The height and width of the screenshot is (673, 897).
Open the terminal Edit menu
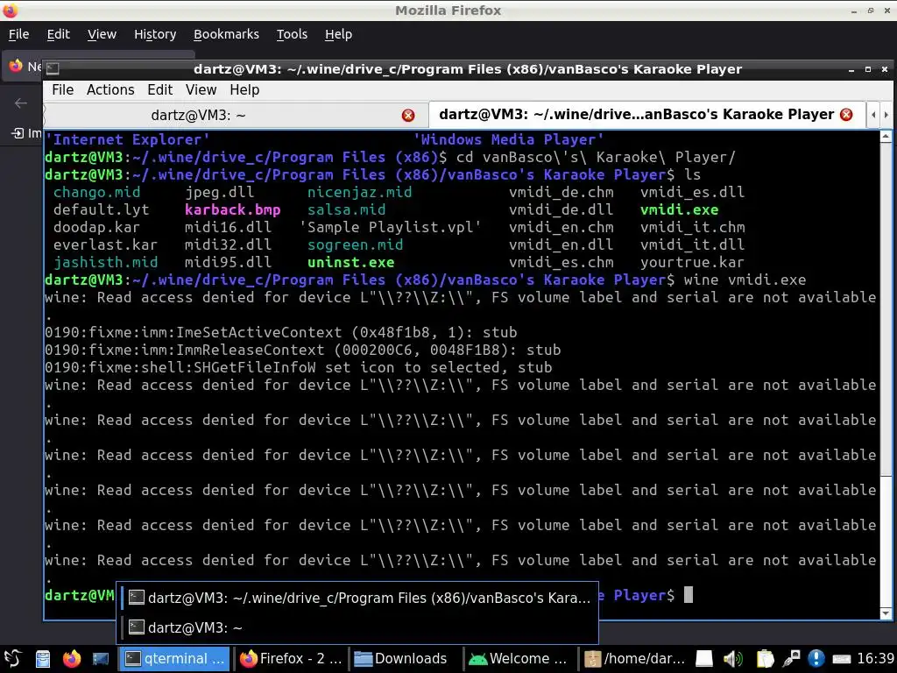(159, 90)
